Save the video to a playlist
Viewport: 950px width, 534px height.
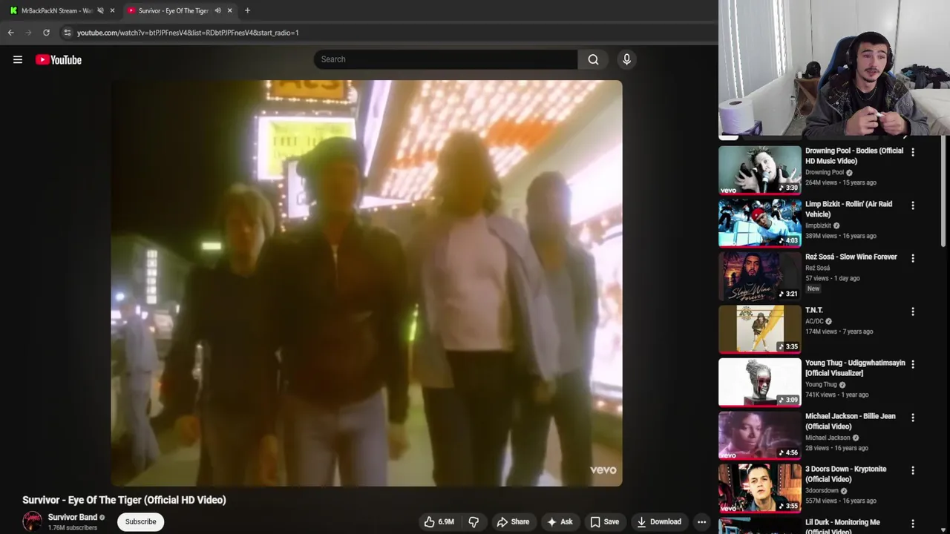pyautogui.click(x=604, y=522)
